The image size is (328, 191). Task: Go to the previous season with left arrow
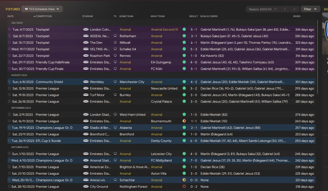(285, 9)
